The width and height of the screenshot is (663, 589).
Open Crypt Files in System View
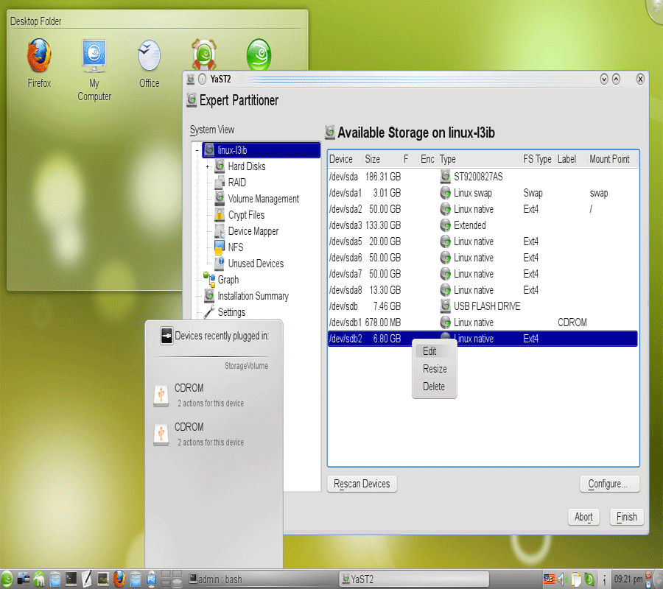(246, 215)
